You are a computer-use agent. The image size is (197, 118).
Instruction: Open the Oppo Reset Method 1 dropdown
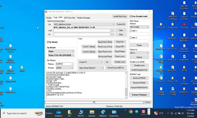(91, 68)
